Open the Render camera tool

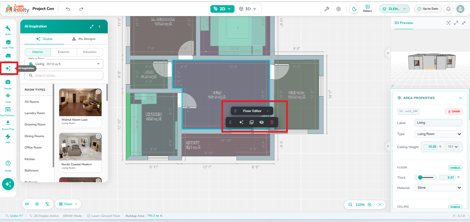tap(8, 84)
